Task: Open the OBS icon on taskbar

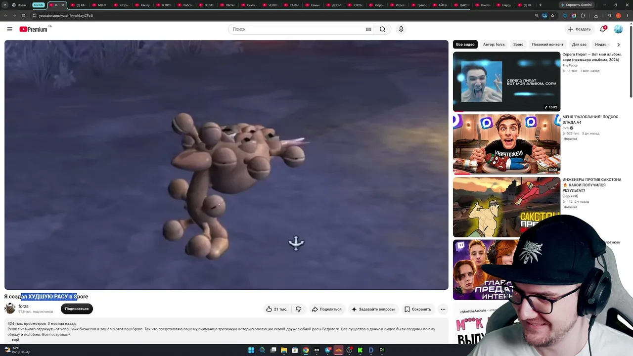Action: (x=349, y=350)
